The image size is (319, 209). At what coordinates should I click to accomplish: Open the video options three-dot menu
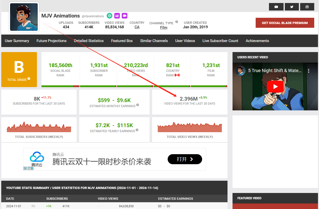point(309,71)
